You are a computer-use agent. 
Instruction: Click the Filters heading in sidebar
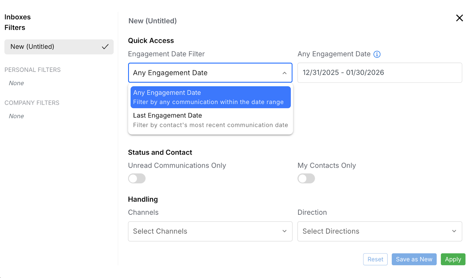tap(15, 28)
